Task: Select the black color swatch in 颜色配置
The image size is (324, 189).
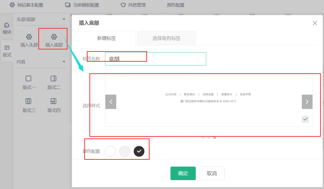Action: [139, 151]
